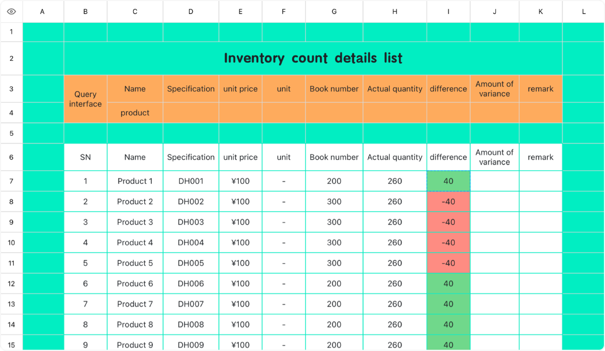Select Product 4 actual quantity 260
Viewport: 605px width, 351px height.
point(395,243)
